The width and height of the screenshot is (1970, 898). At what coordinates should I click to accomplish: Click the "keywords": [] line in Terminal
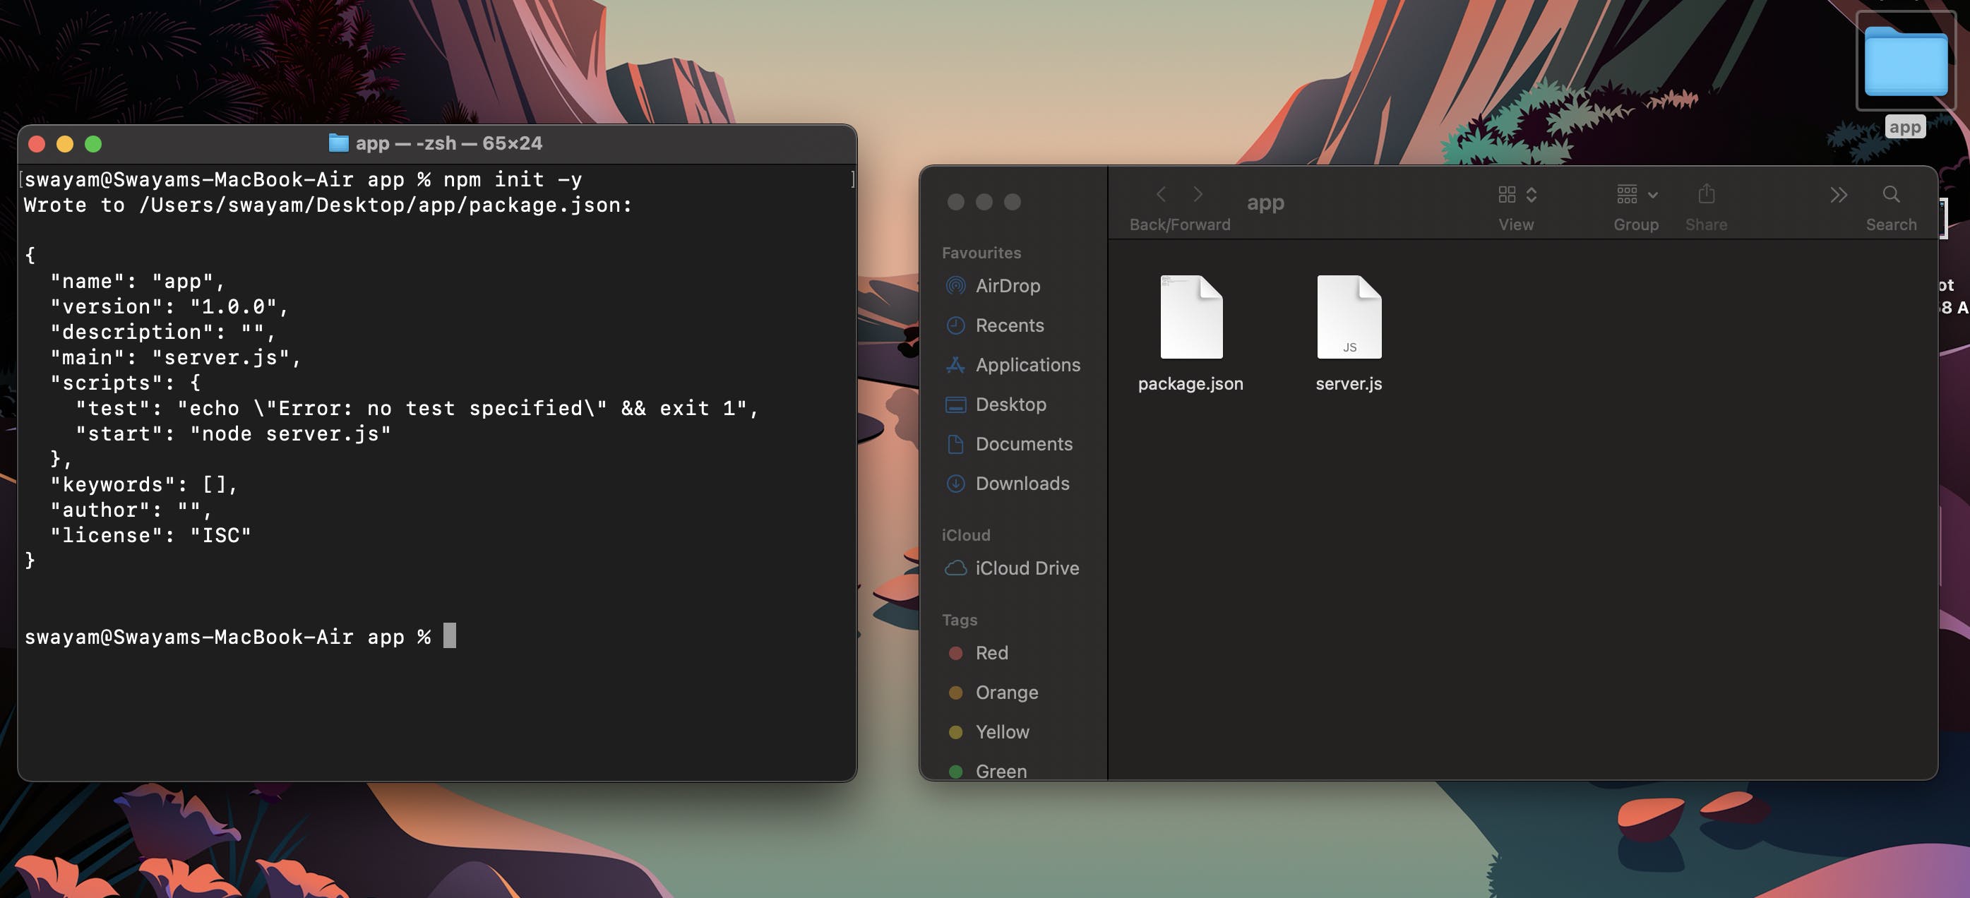coord(145,484)
